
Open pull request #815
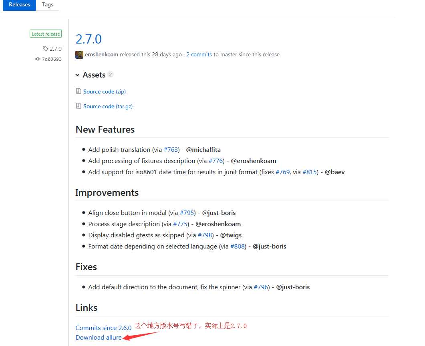click(310, 172)
